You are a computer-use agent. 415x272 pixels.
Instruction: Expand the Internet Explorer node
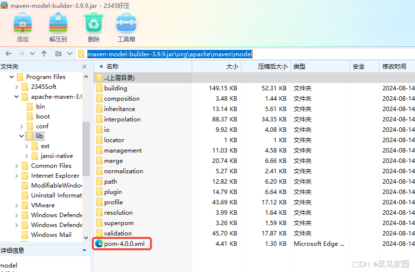click(16, 176)
